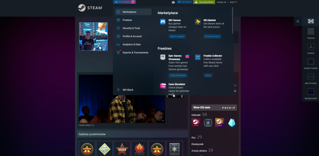Select Security & Trust menu category
Image resolution: width=319 pixels, height=156 pixels.
click(133, 28)
